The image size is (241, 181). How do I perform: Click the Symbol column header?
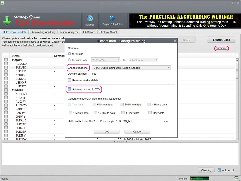tap(31, 56)
